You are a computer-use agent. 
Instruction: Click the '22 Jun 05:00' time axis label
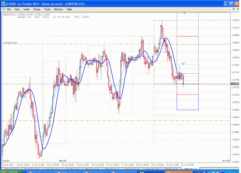click(187, 165)
